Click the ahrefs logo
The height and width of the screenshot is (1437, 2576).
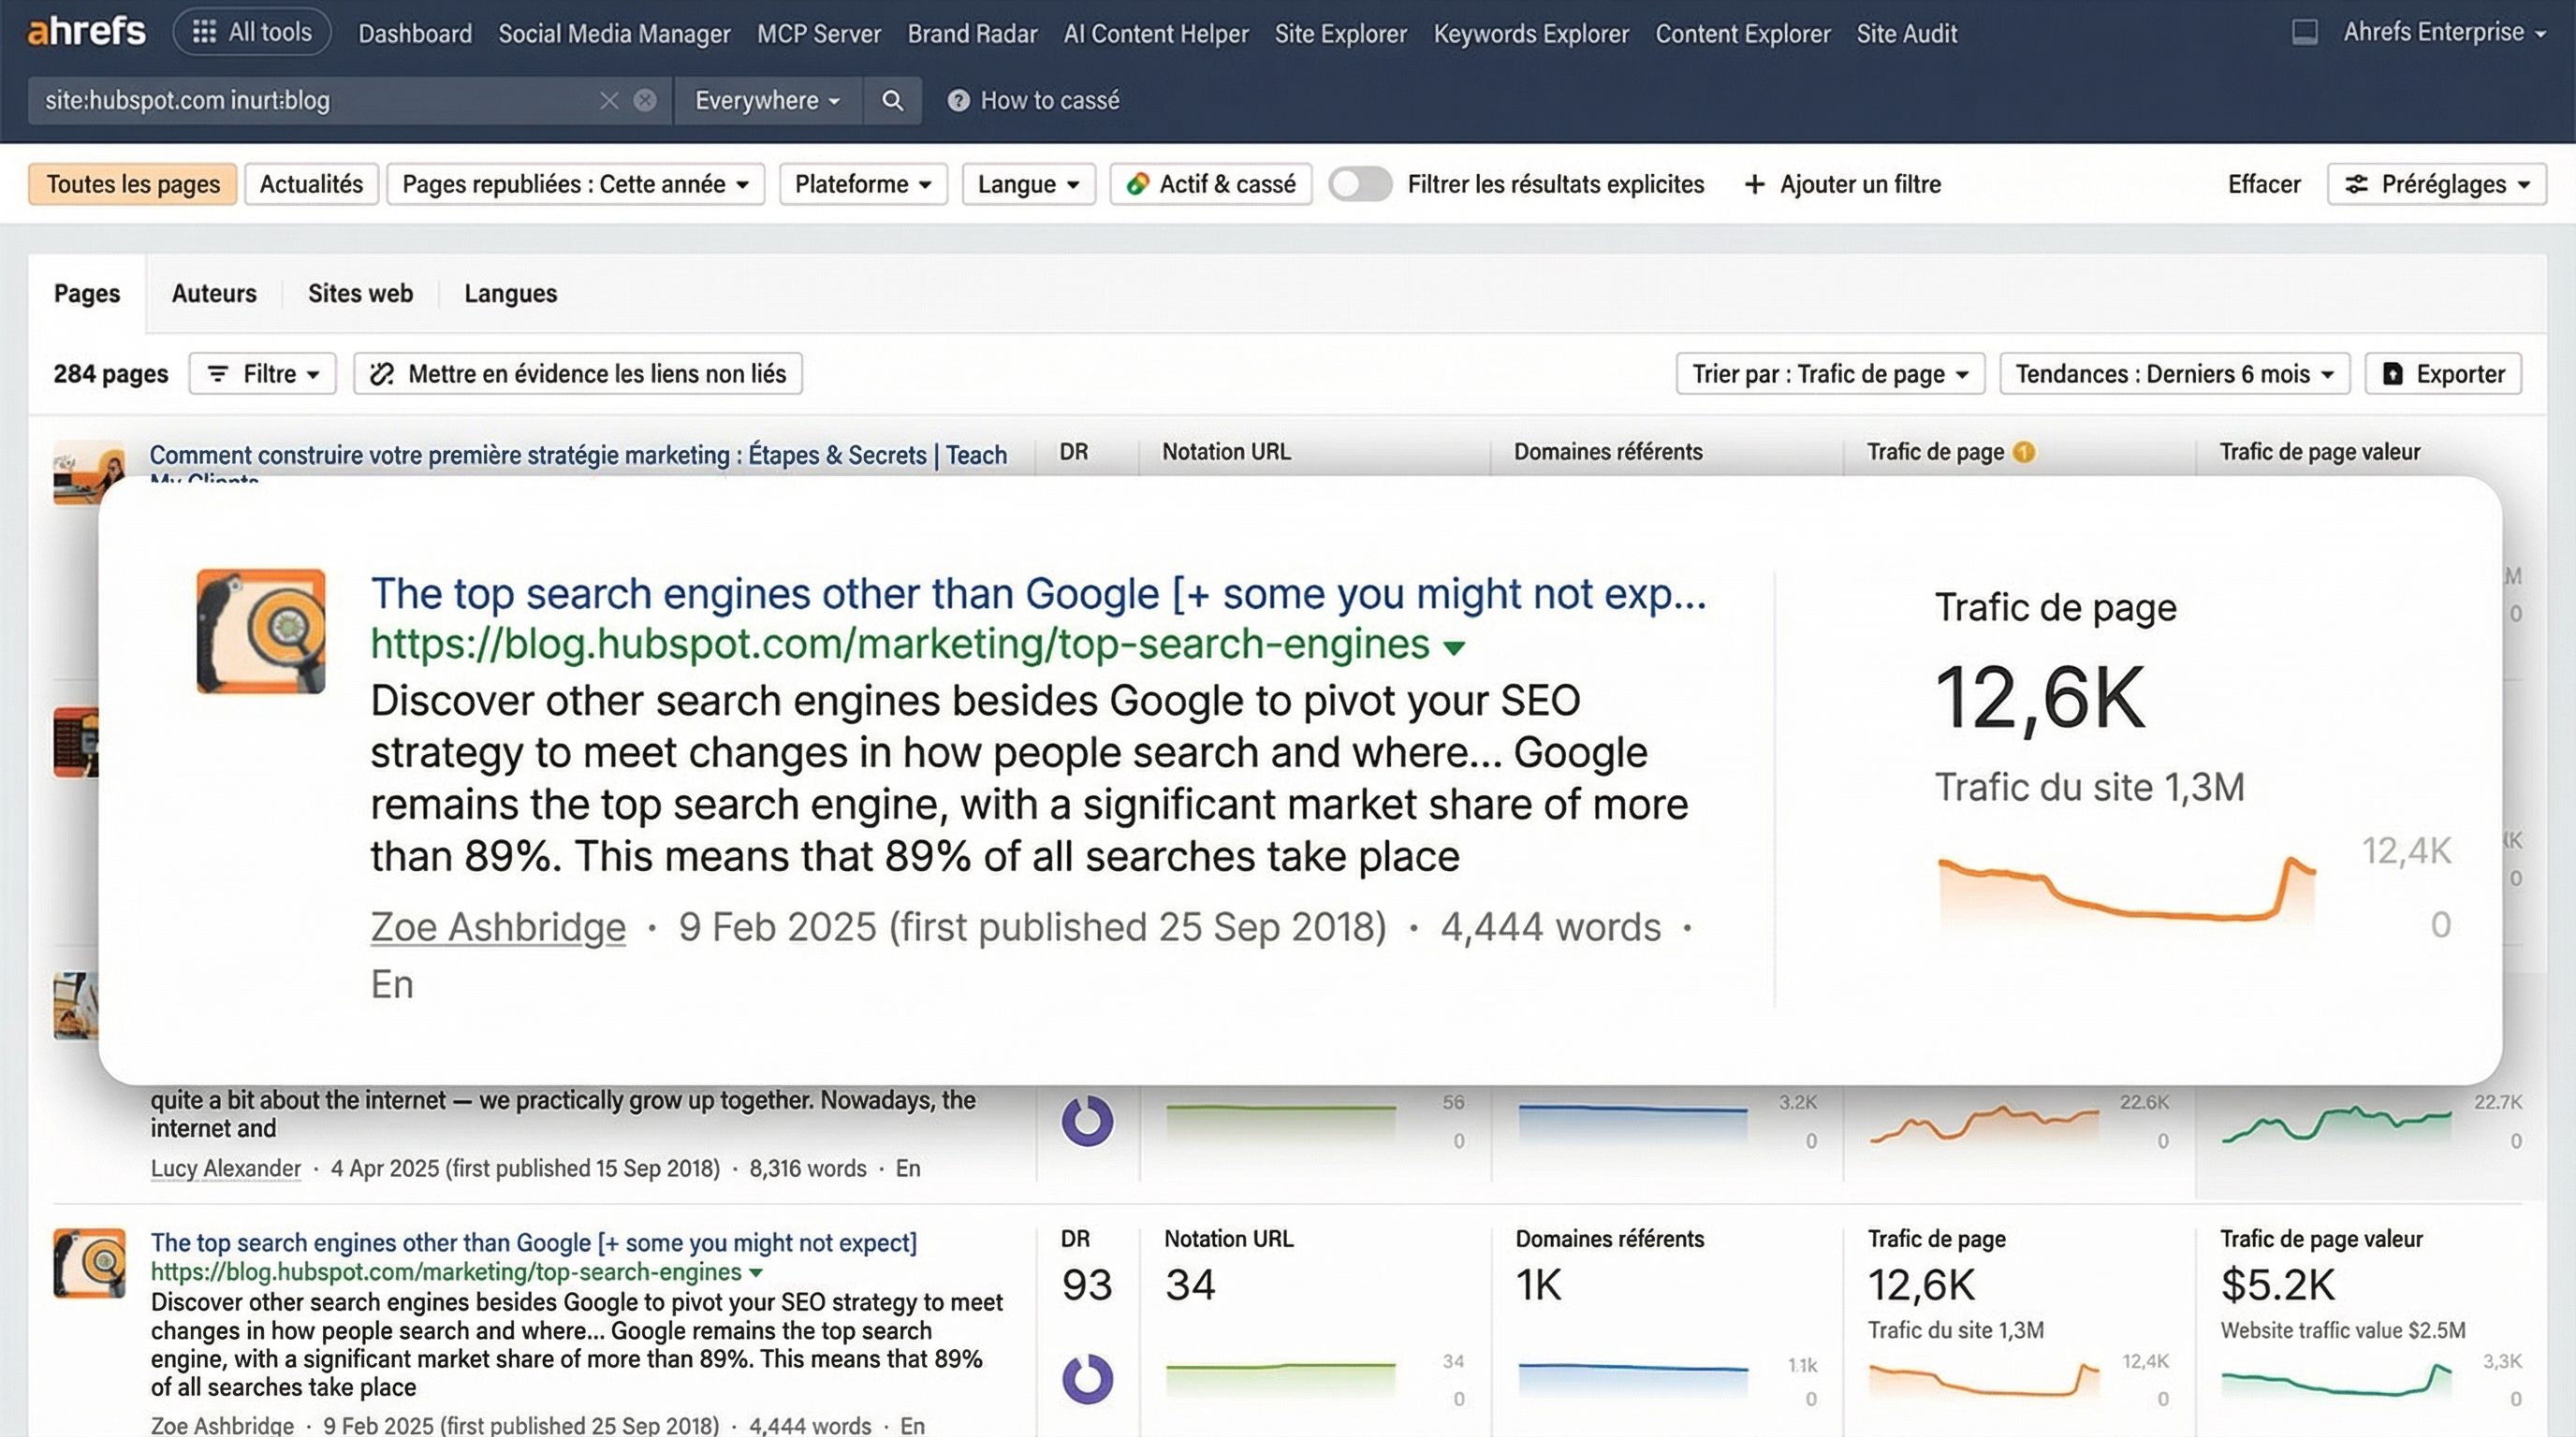85,31
